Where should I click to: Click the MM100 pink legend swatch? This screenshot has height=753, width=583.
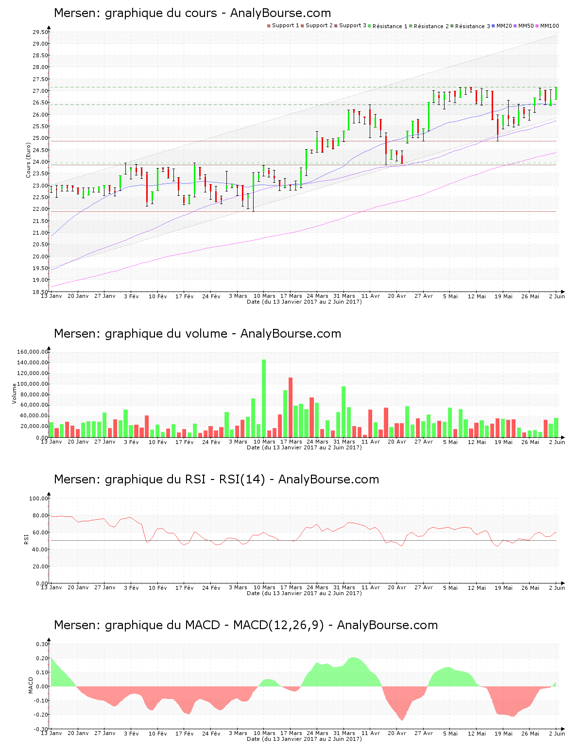coord(537,26)
